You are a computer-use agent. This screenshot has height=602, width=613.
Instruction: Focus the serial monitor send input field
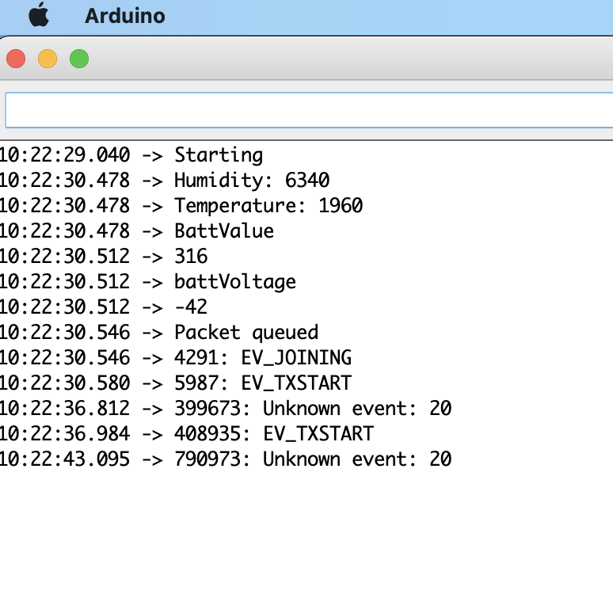point(309,110)
